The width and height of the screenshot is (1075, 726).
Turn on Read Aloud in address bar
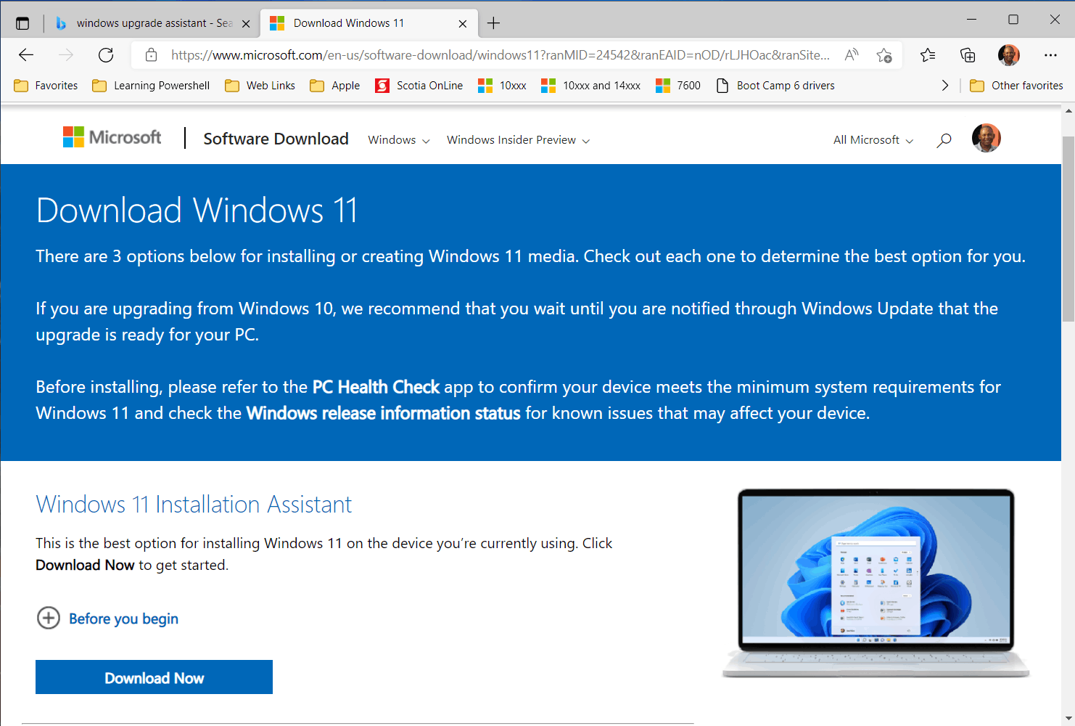coord(852,55)
